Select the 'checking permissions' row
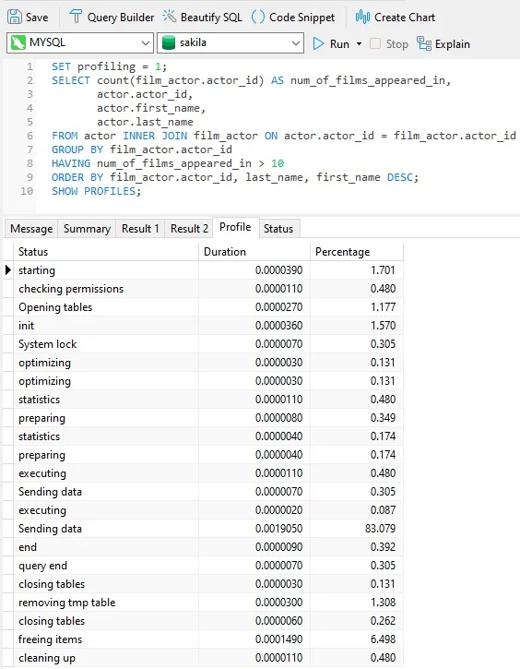Image resolution: width=520 pixels, height=669 pixels. coord(203,289)
